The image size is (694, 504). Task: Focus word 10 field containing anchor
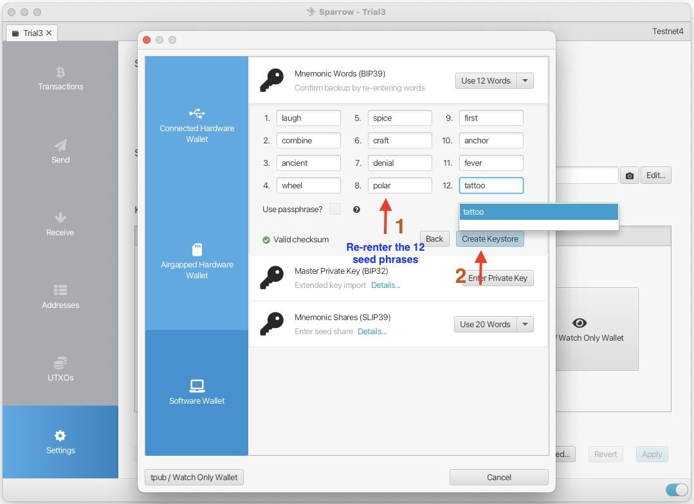tap(491, 141)
